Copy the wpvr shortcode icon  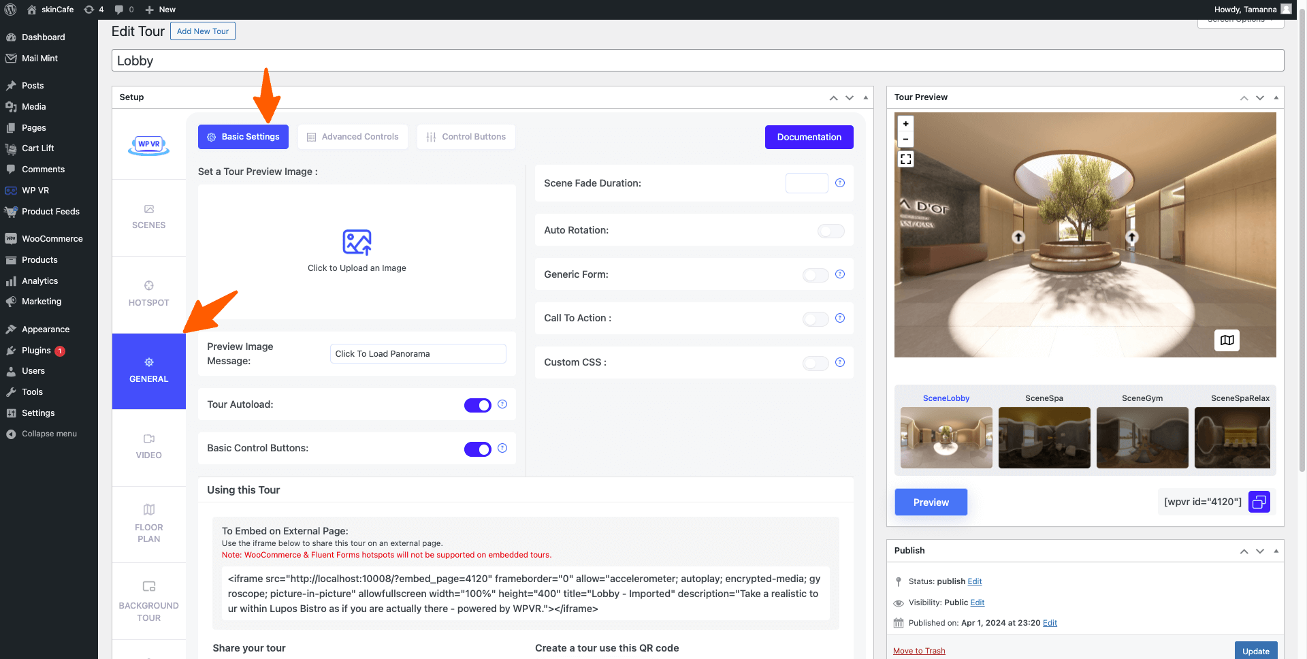[1259, 502]
